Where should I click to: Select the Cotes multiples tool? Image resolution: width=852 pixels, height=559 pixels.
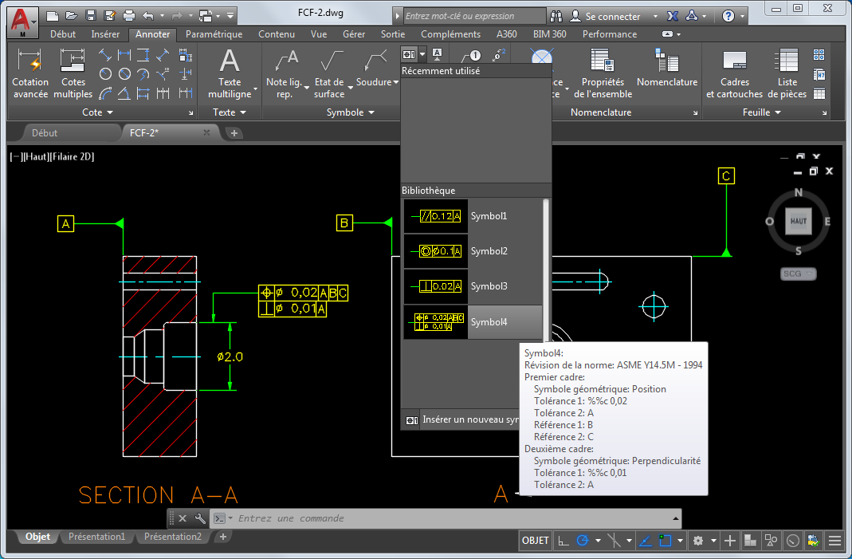coord(73,73)
